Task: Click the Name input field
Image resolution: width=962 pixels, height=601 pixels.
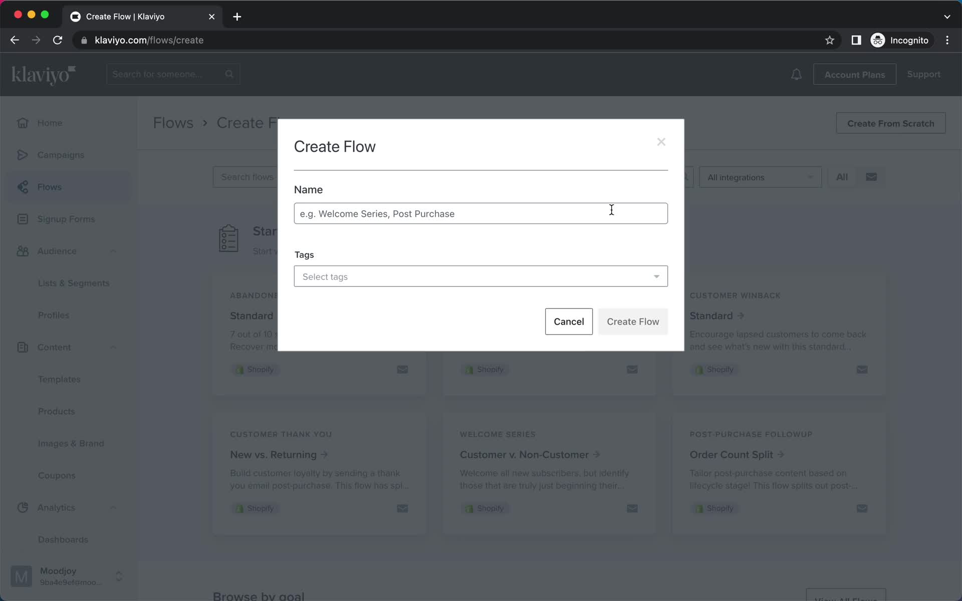Action: click(x=480, y=213)
